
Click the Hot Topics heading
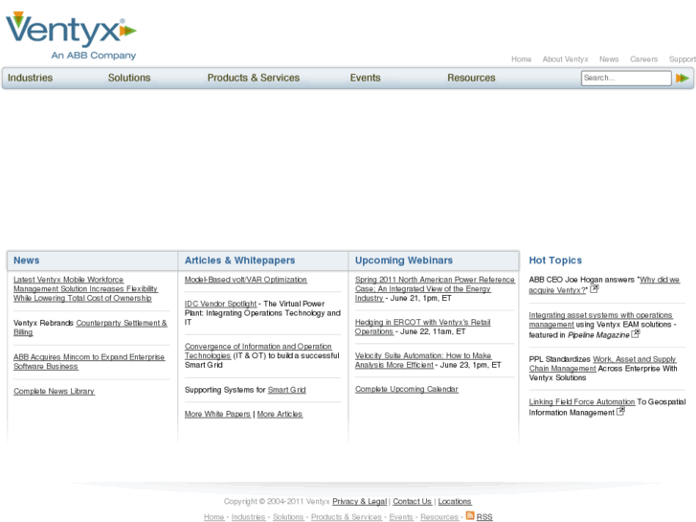pyautogui.click(x=555, y=261)
